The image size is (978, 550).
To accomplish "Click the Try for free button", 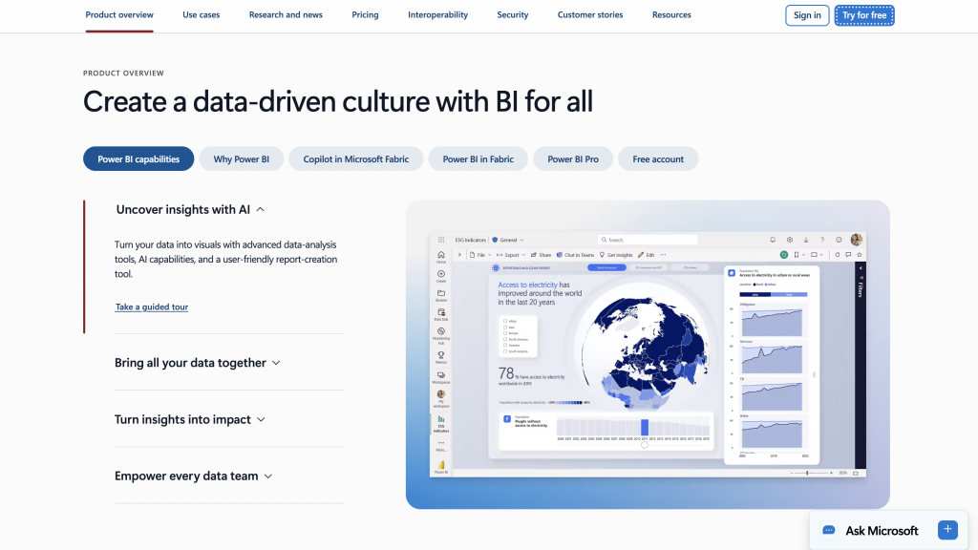I will [863, 15].
